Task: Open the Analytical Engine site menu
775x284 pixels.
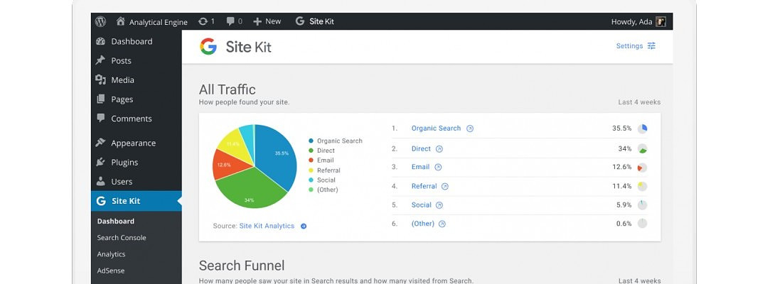Action: coord(151,22)
